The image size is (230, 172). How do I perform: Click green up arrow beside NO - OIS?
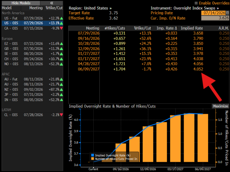61,64
